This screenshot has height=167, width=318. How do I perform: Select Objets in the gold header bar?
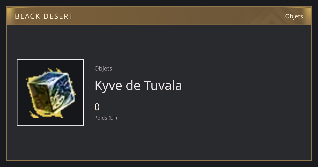pyautogui.click(x=294, y=16)
